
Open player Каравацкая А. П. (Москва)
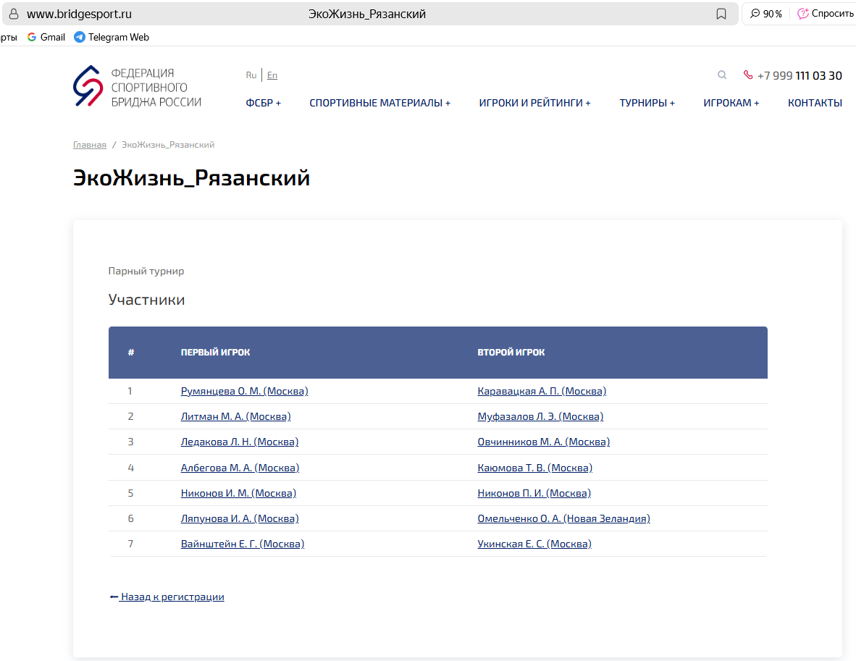pos(542,391)
